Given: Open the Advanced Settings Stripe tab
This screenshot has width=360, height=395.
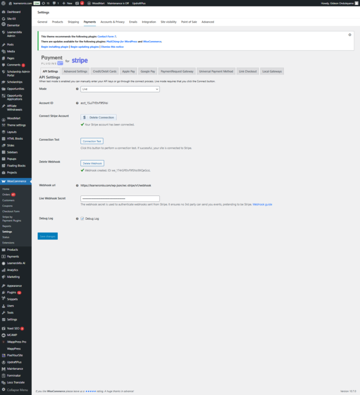Looking at the screenshot, I should pyautogui.click(x=76, y=72).
